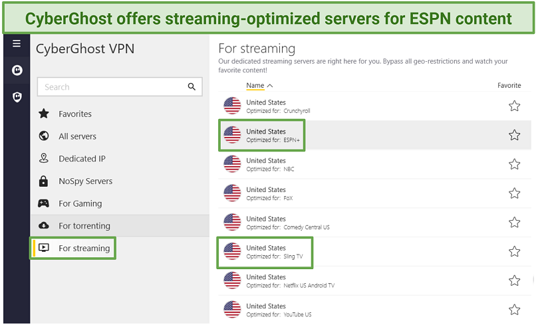Click US flag of NBC server
Viewport: 536px width, 325px height.
coord(232,163)
